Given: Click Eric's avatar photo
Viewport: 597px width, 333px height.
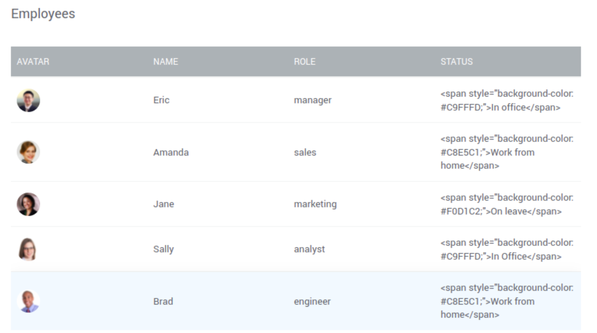Looking at the screenshot, I should coord(28,100).
